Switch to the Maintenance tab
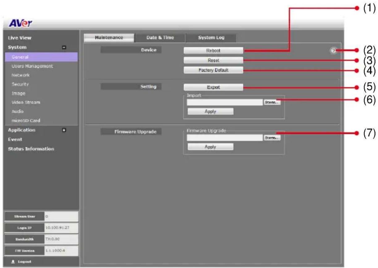Screen dimensions: 378x268 [109, 38]
